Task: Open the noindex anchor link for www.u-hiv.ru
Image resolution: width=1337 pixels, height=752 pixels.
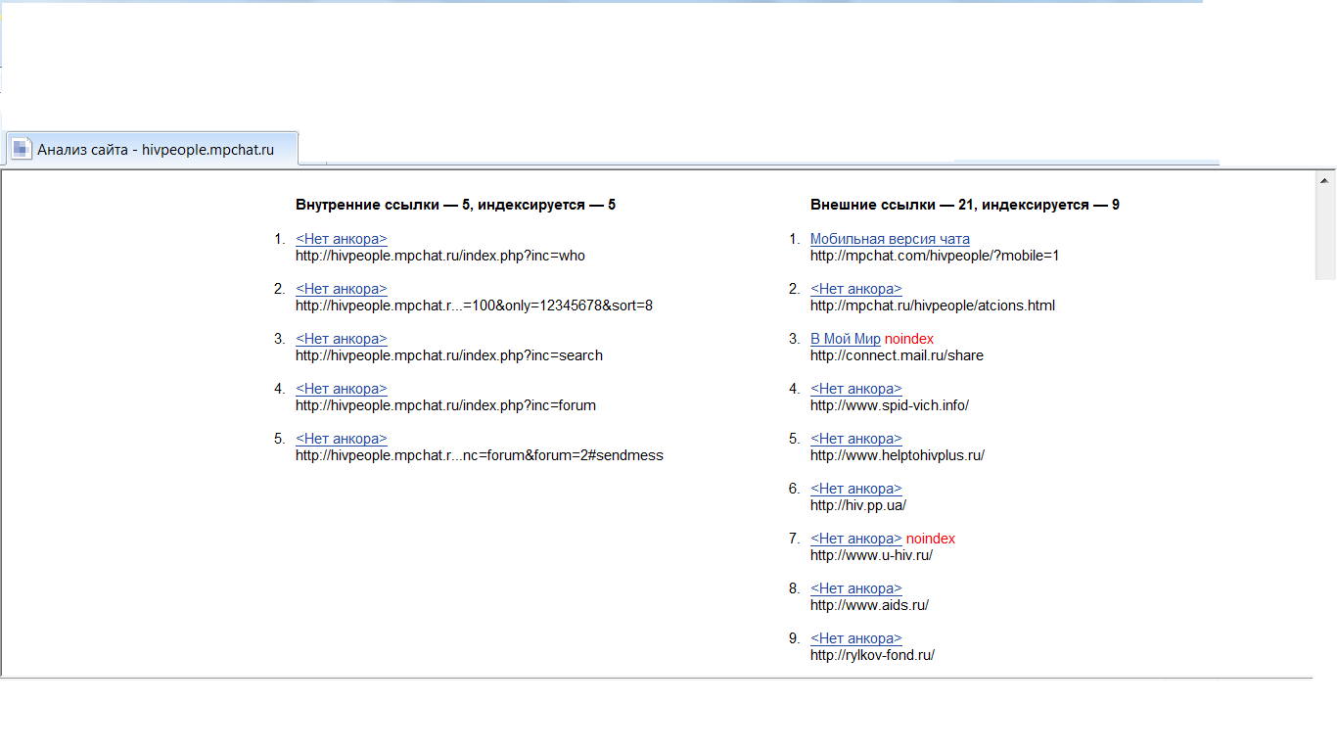Action: (855, 539)
